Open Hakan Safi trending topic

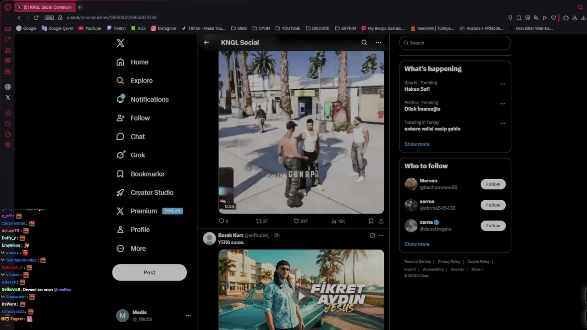[417, 89]
